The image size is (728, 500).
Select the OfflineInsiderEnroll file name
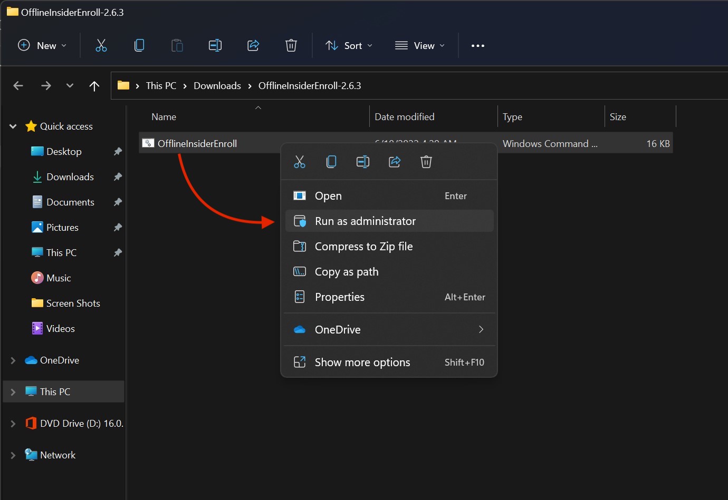pyautogui.click(x=197, y=143)
